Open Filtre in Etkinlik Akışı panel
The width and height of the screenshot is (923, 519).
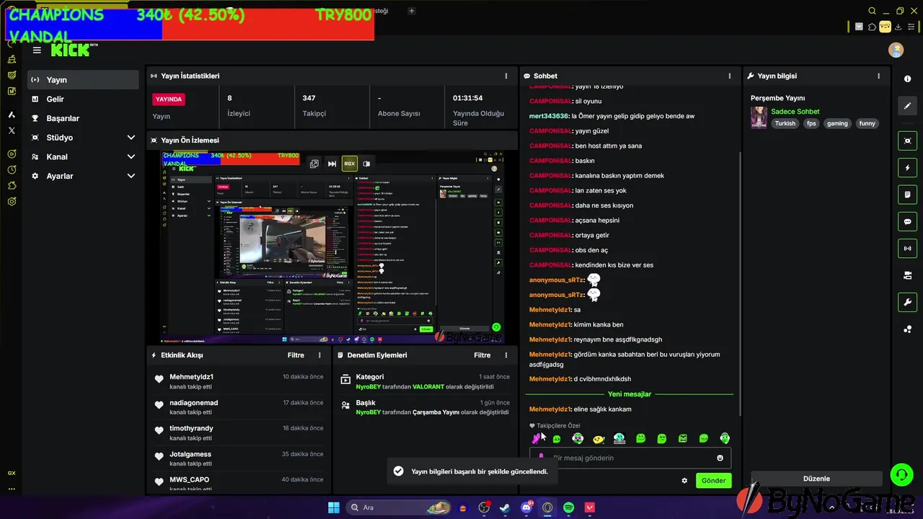tap(296, 355)
